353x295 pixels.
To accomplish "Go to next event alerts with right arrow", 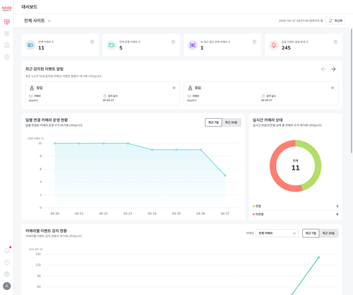I will [333, 69].
